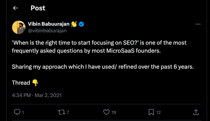Visit the Vibin Babuurajan display name link

(x=49, y=24)
